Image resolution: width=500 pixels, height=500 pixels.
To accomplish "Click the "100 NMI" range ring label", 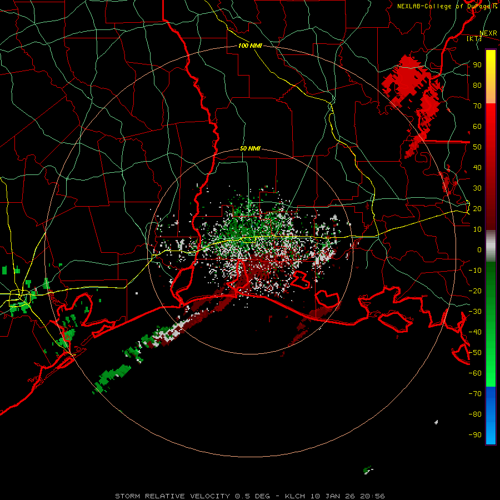I will [x=250, y=46].
